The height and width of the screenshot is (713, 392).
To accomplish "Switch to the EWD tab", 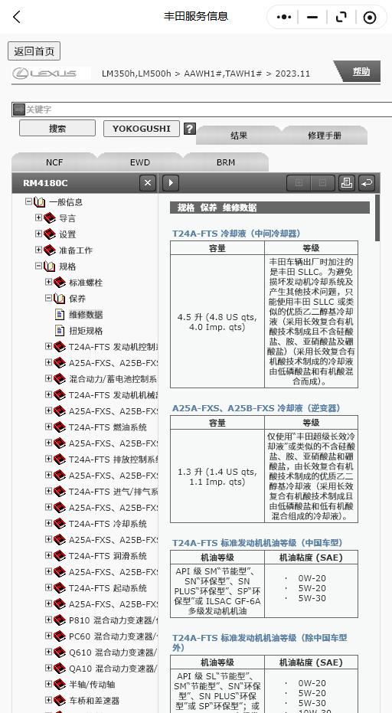I will (x=140, y=162).
